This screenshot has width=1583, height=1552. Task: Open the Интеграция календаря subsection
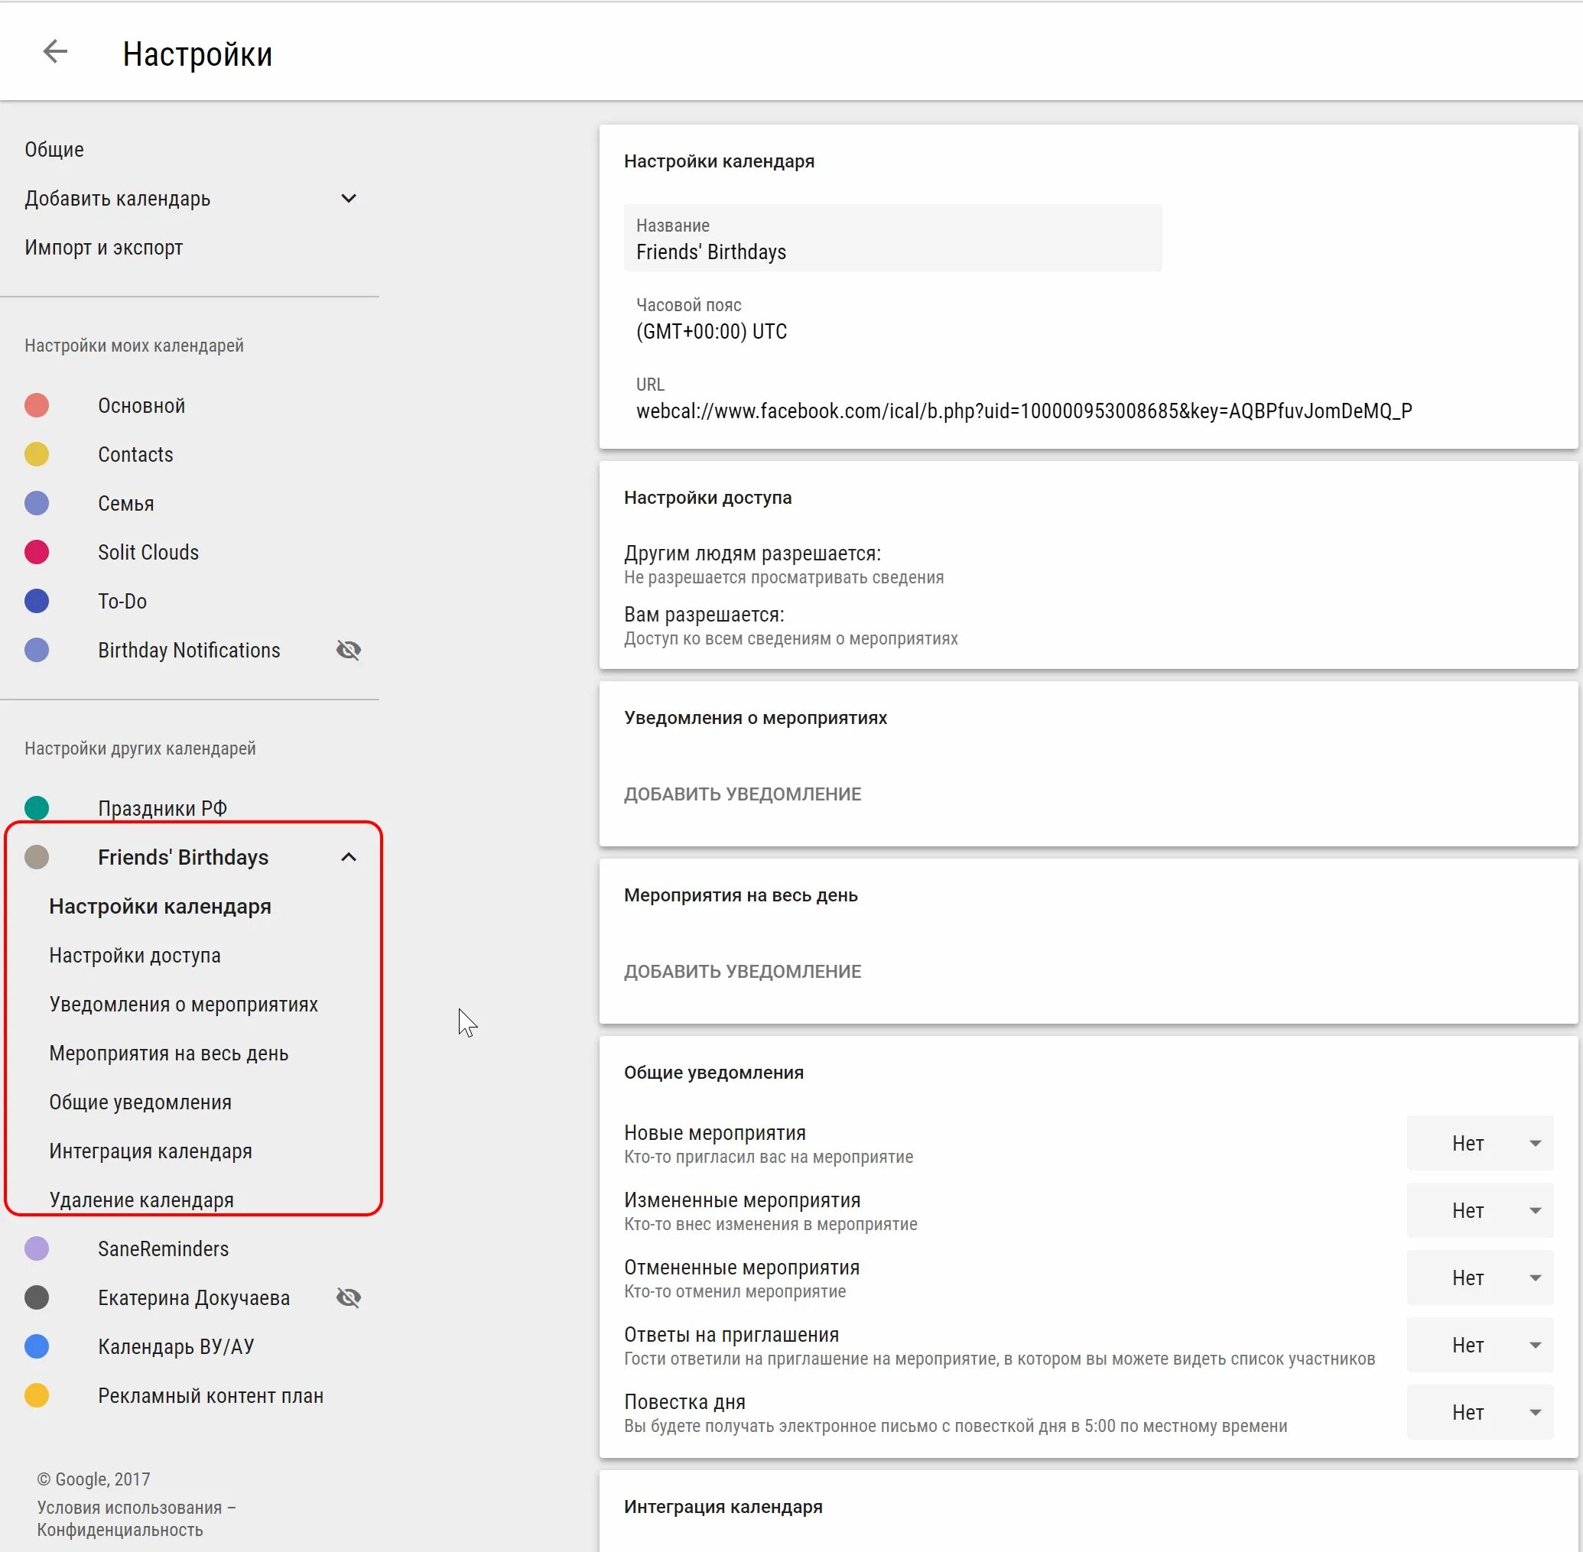click(x=150, y=1150)
